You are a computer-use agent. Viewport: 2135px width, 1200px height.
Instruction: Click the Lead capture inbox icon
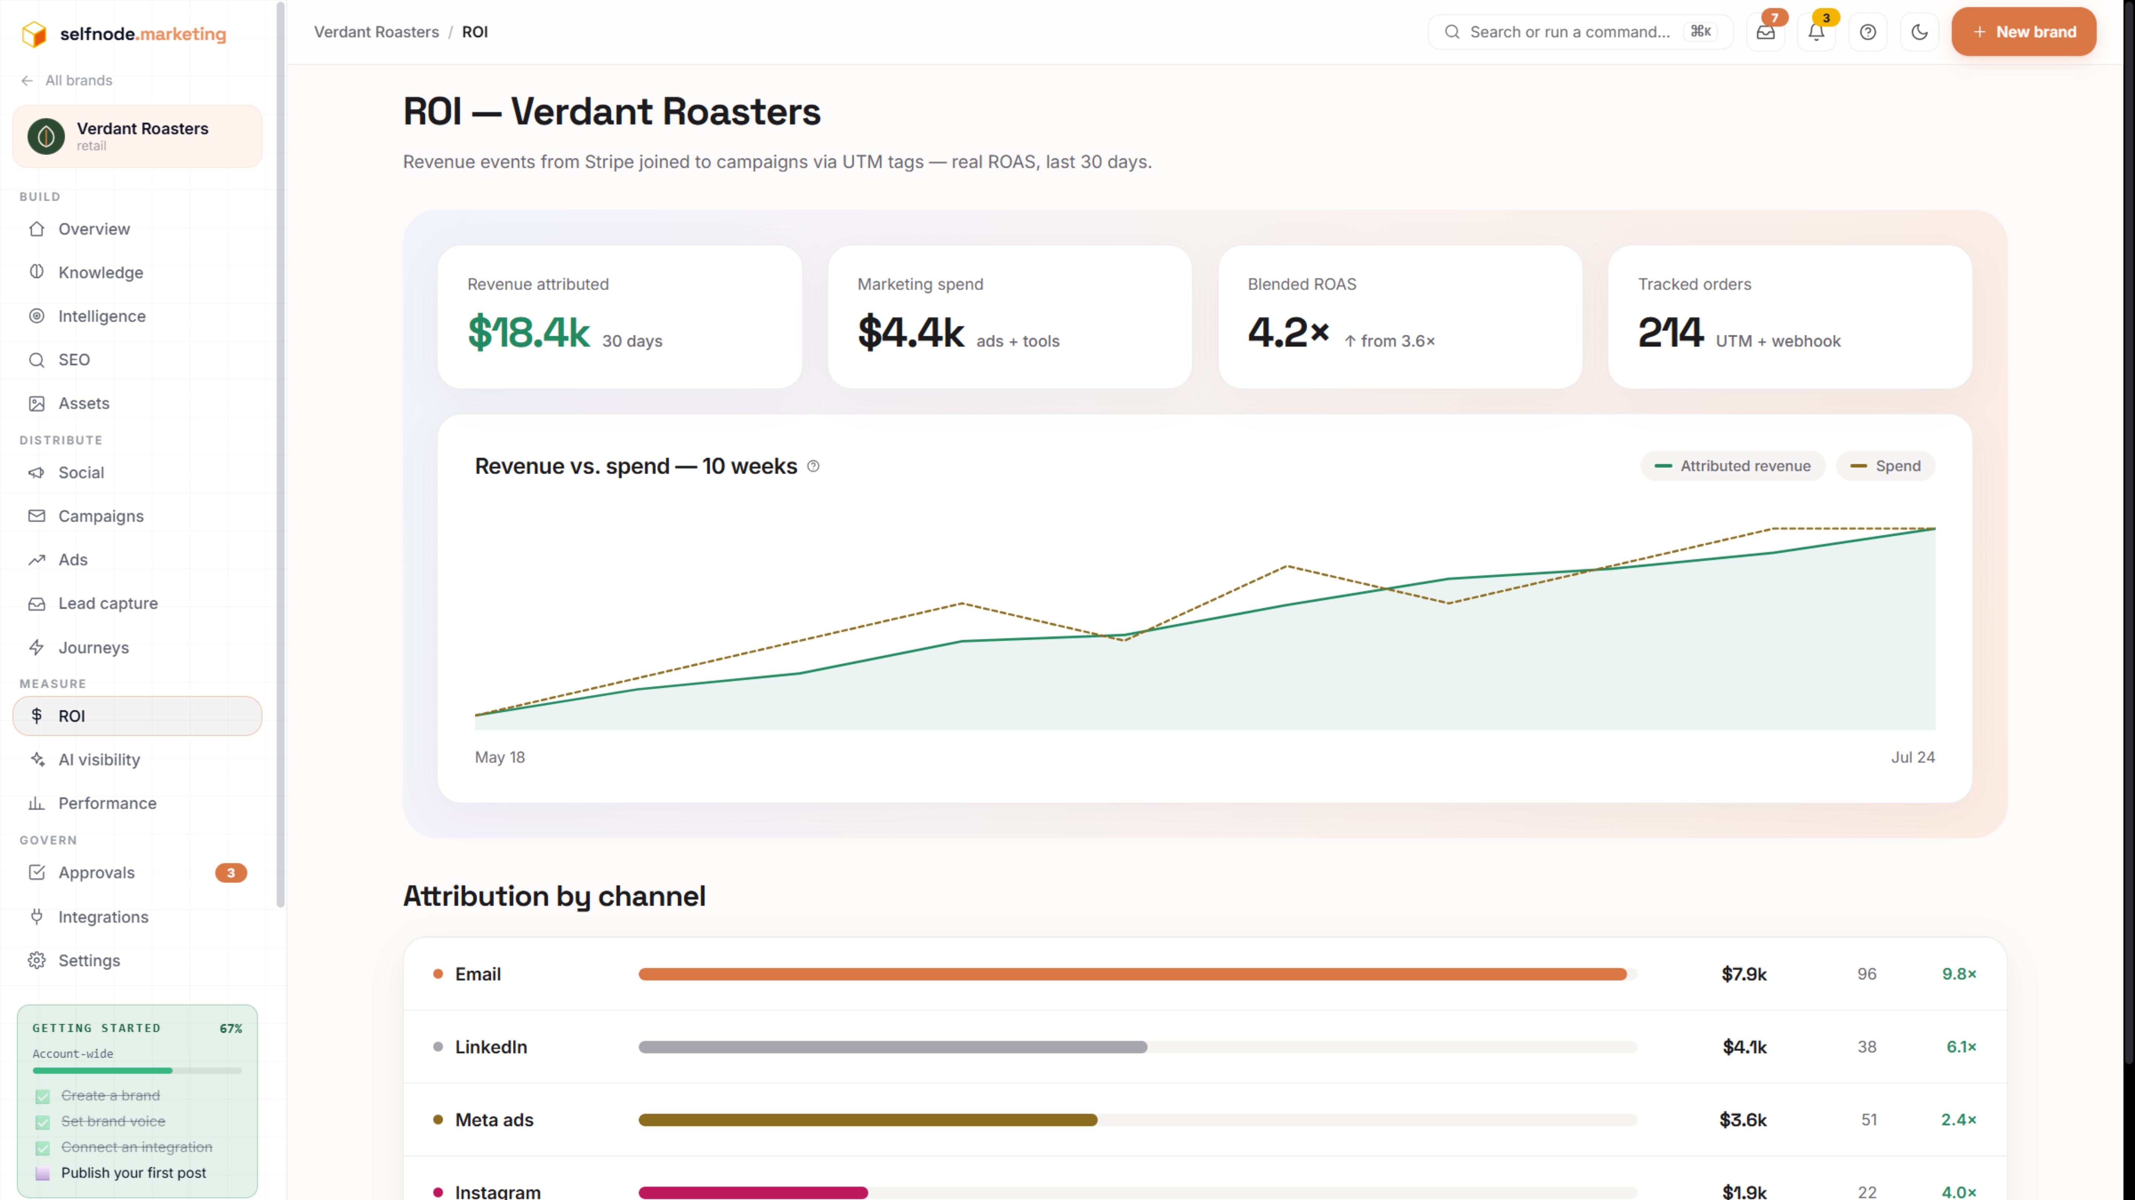pos(36,604)
